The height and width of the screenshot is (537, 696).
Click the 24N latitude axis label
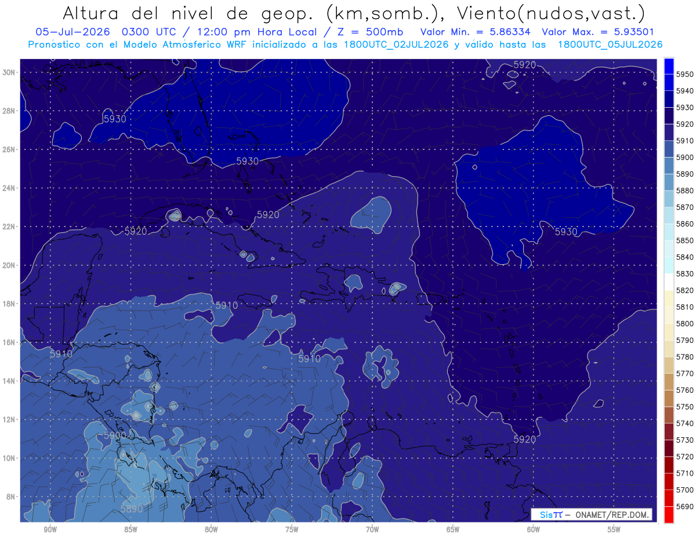[9, 188]
